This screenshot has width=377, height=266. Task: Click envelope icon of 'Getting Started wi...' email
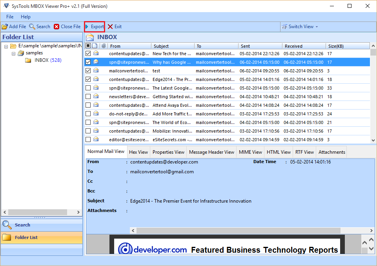(96, 96)
